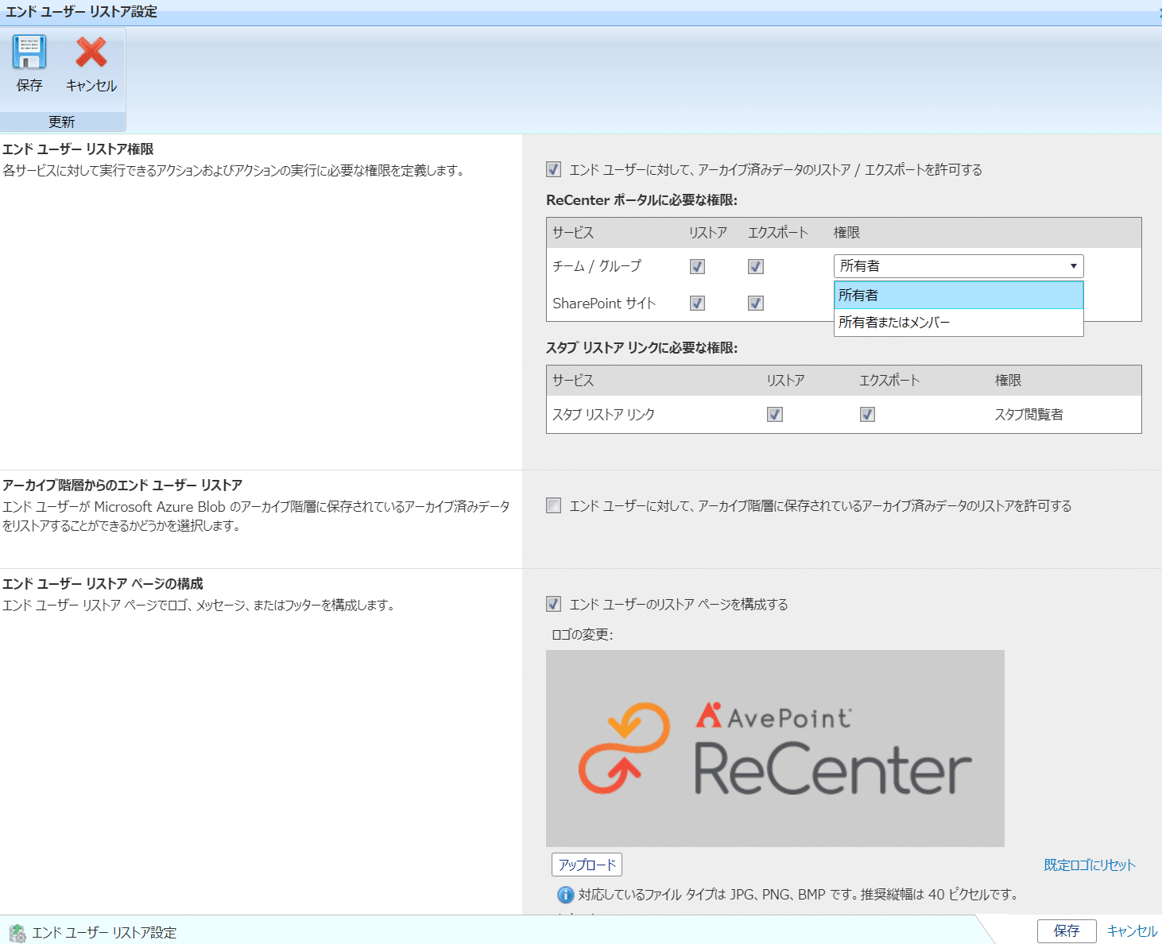Toggle allow end users to restore/export archived data
Viewport: 1162px width, 944px height.
(x=554, y=169)
